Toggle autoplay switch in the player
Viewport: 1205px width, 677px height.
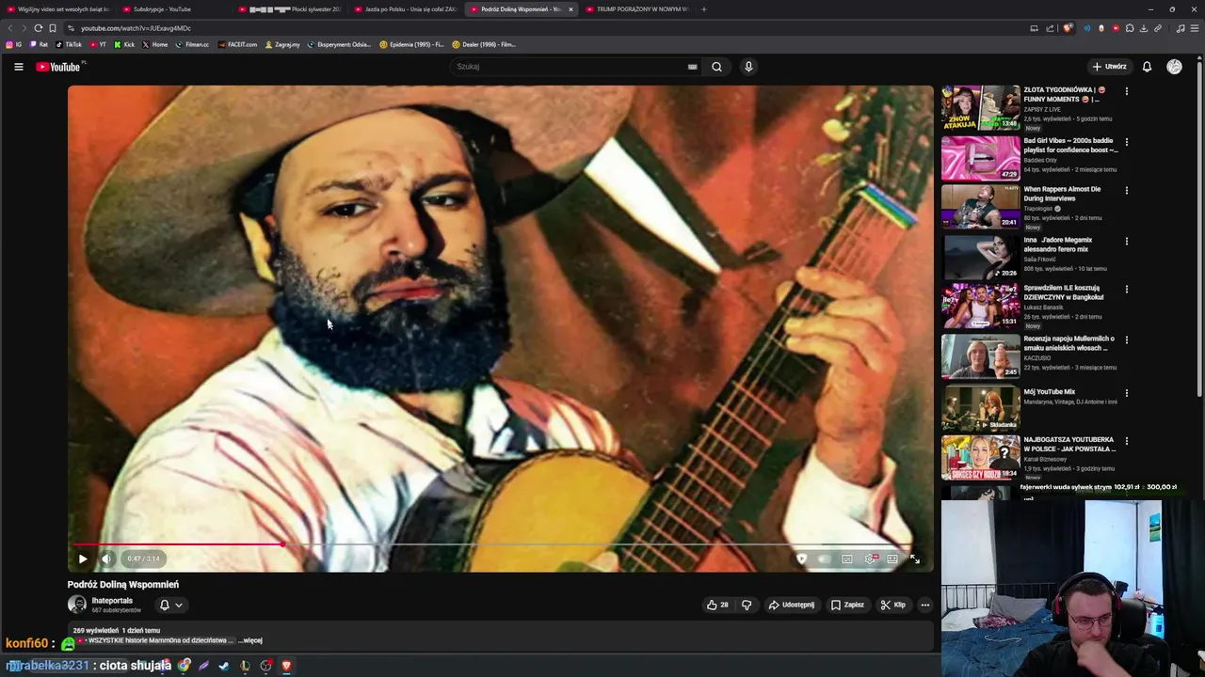point(825,559)
